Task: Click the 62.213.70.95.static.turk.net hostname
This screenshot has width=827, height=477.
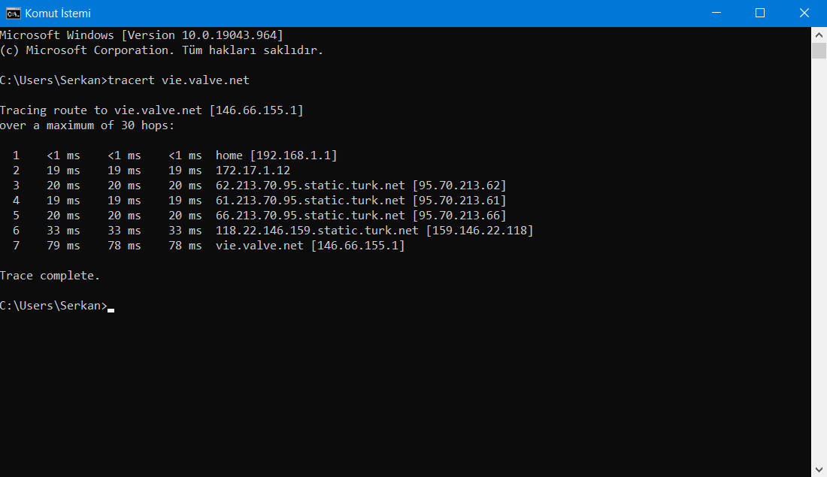Action: tap(310, 186)
